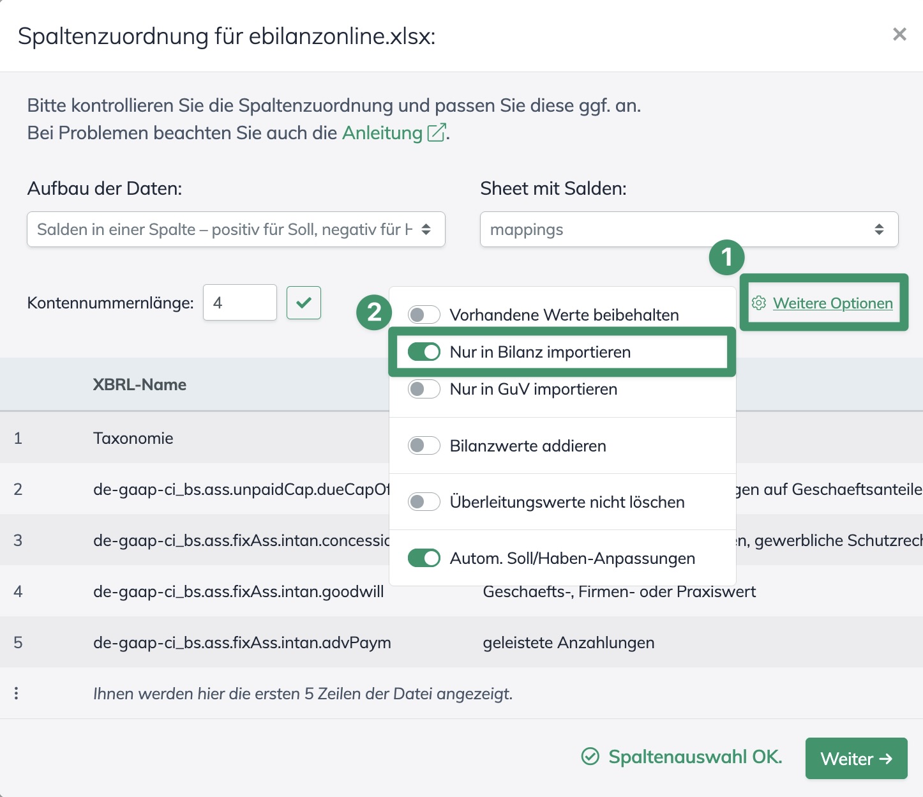Toggle Vorhandene Werte beibehalten switch
The height and width of the screenshot is (797, 923).
tap(424, 315)
